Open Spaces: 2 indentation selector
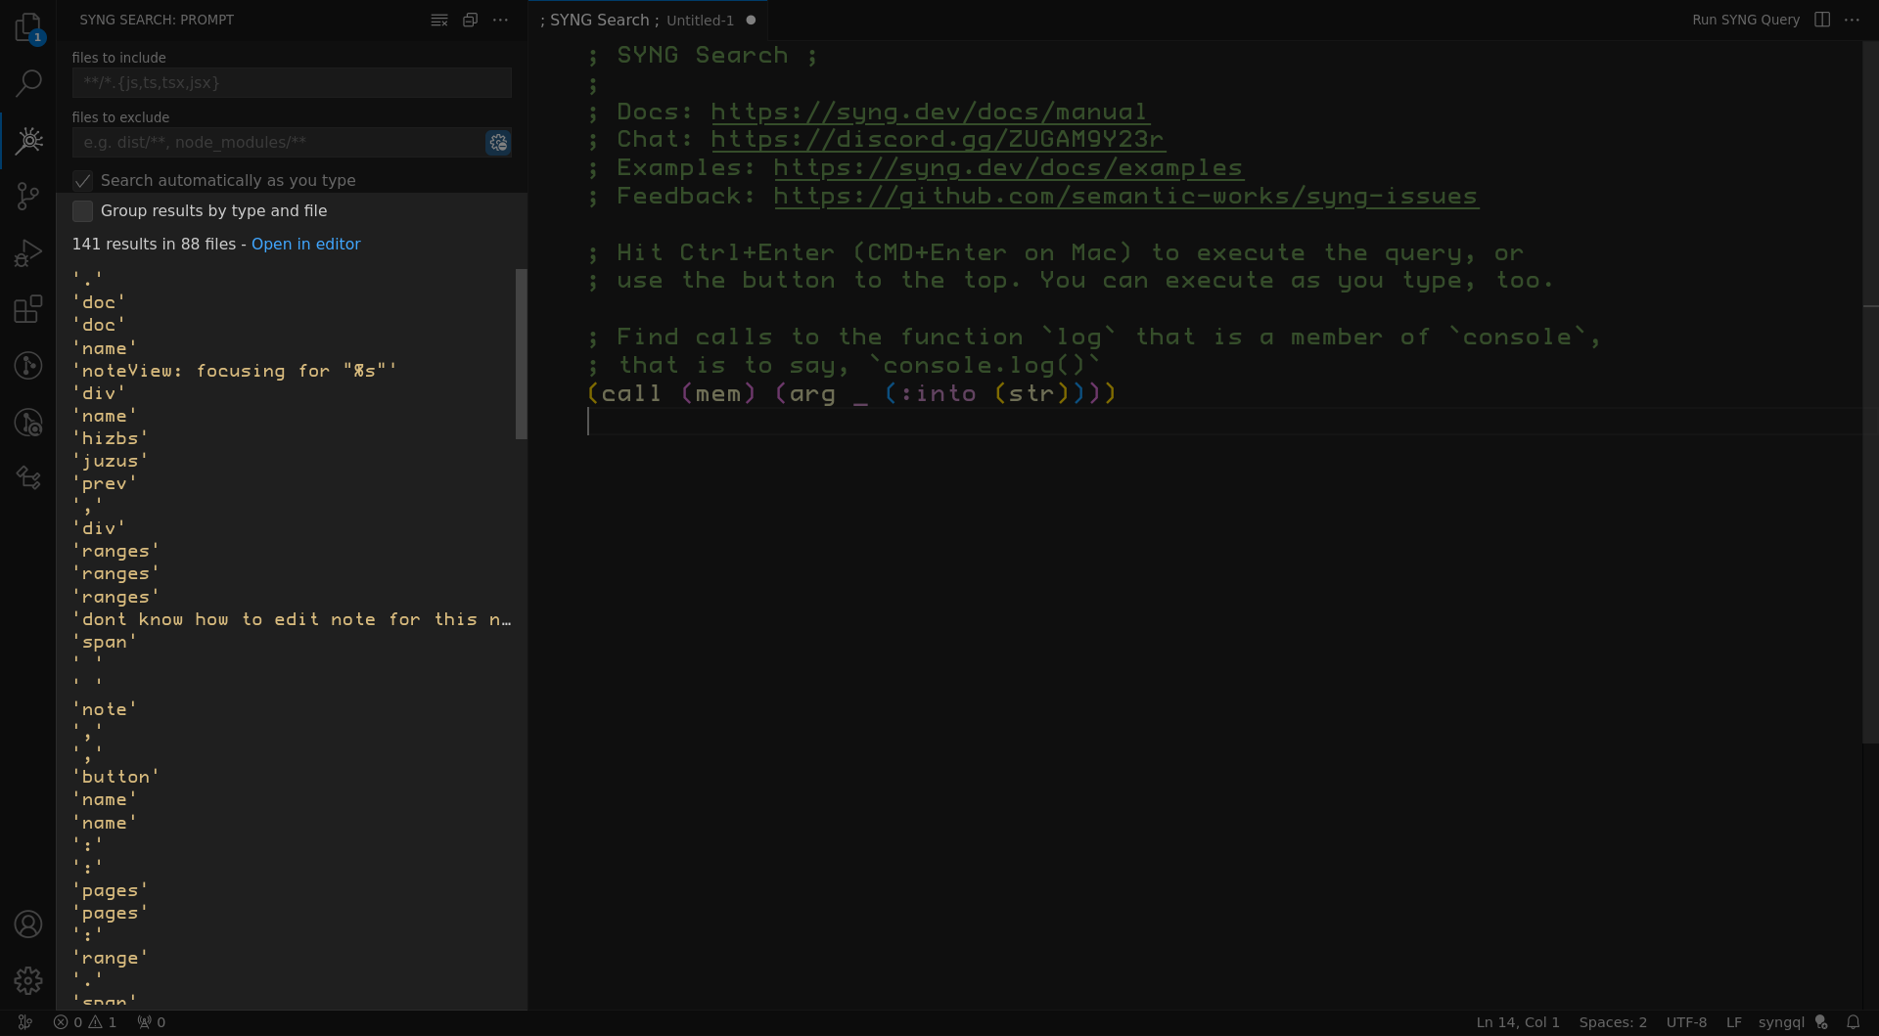The width and height of the screenshot is (1879, 1036). point(1612,1022)
